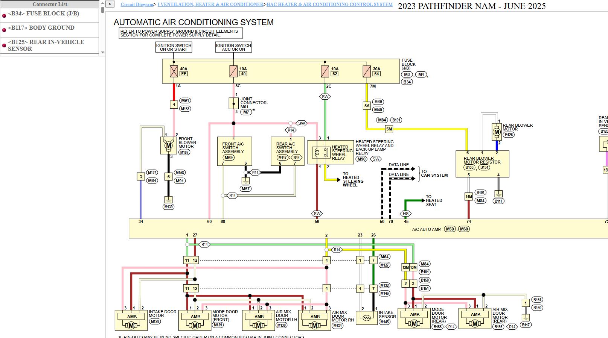This screenshot has height=338, width=608.
Task: Click intake door motor AMP symbol
Action: pos(131,321)
